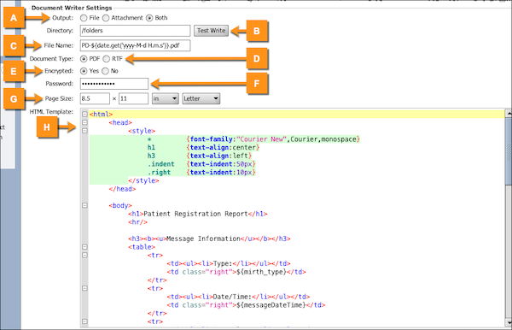Open the Letter paper size dropdown
Screen dimensions: 512x330
point(201,98)
